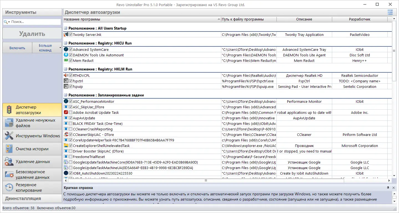Close the Краткая справка help panel
The height and width of the screenshot is (213, 399).
click(x=394, y=188)
